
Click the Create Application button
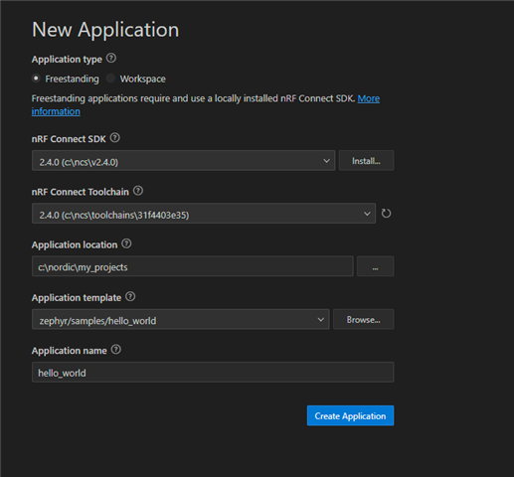coord(350,415)
